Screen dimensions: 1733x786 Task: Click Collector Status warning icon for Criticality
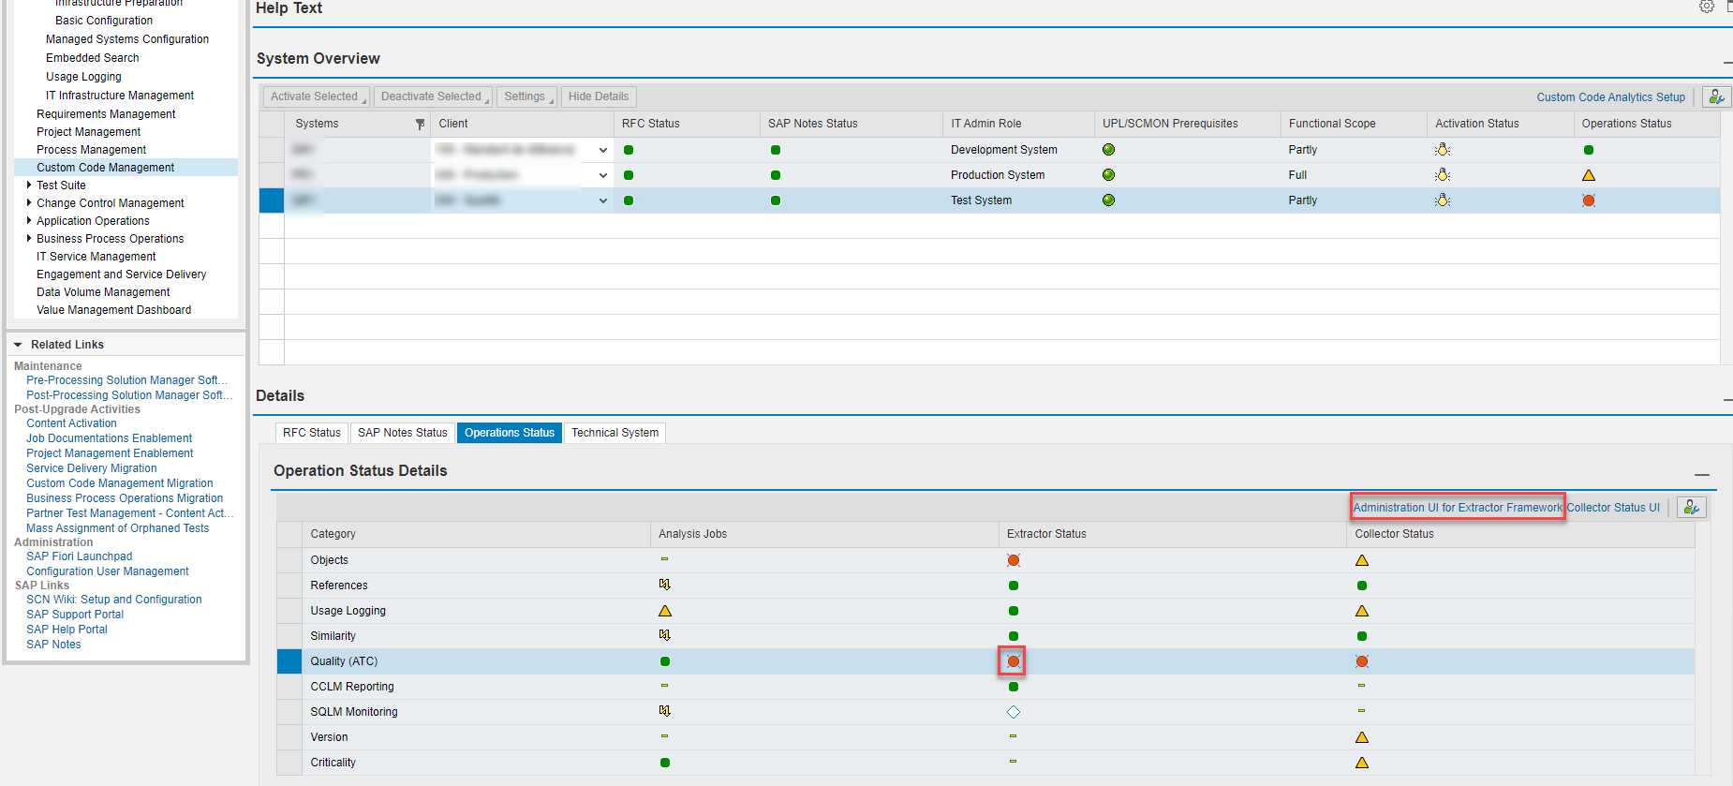pyautogui.click(x=1362, y=763)
